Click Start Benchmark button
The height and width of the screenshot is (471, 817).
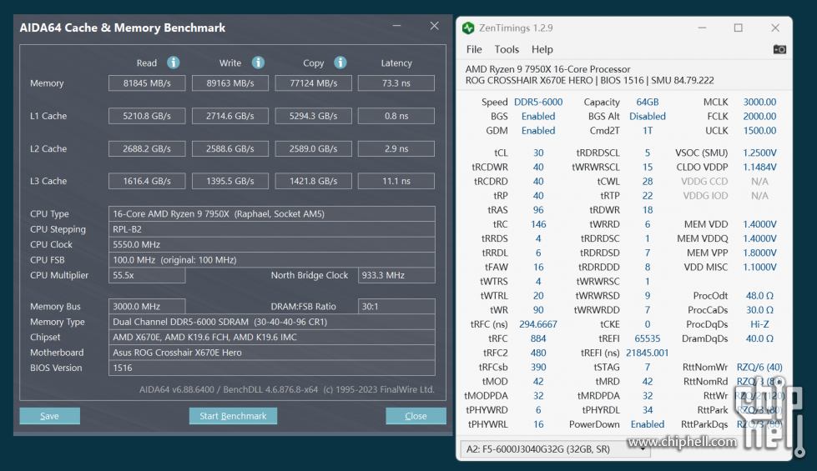(x=233, y=416)
